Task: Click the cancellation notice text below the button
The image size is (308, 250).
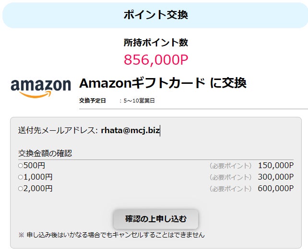Action: [111, 235]
